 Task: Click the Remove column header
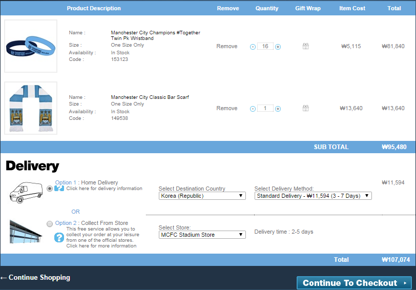tap(228, 8)
